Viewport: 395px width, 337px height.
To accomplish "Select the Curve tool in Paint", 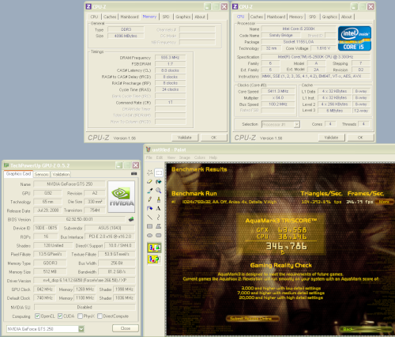I will click(159, 218).
